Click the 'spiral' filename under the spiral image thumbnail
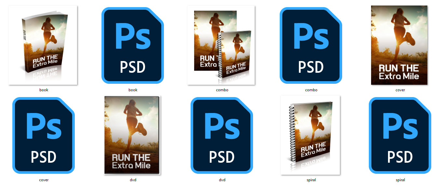 pos(311,180)
